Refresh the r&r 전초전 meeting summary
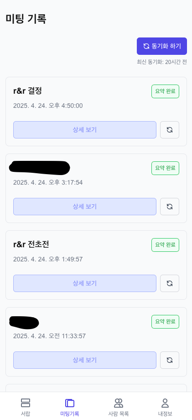 click(x=170, y=283)
